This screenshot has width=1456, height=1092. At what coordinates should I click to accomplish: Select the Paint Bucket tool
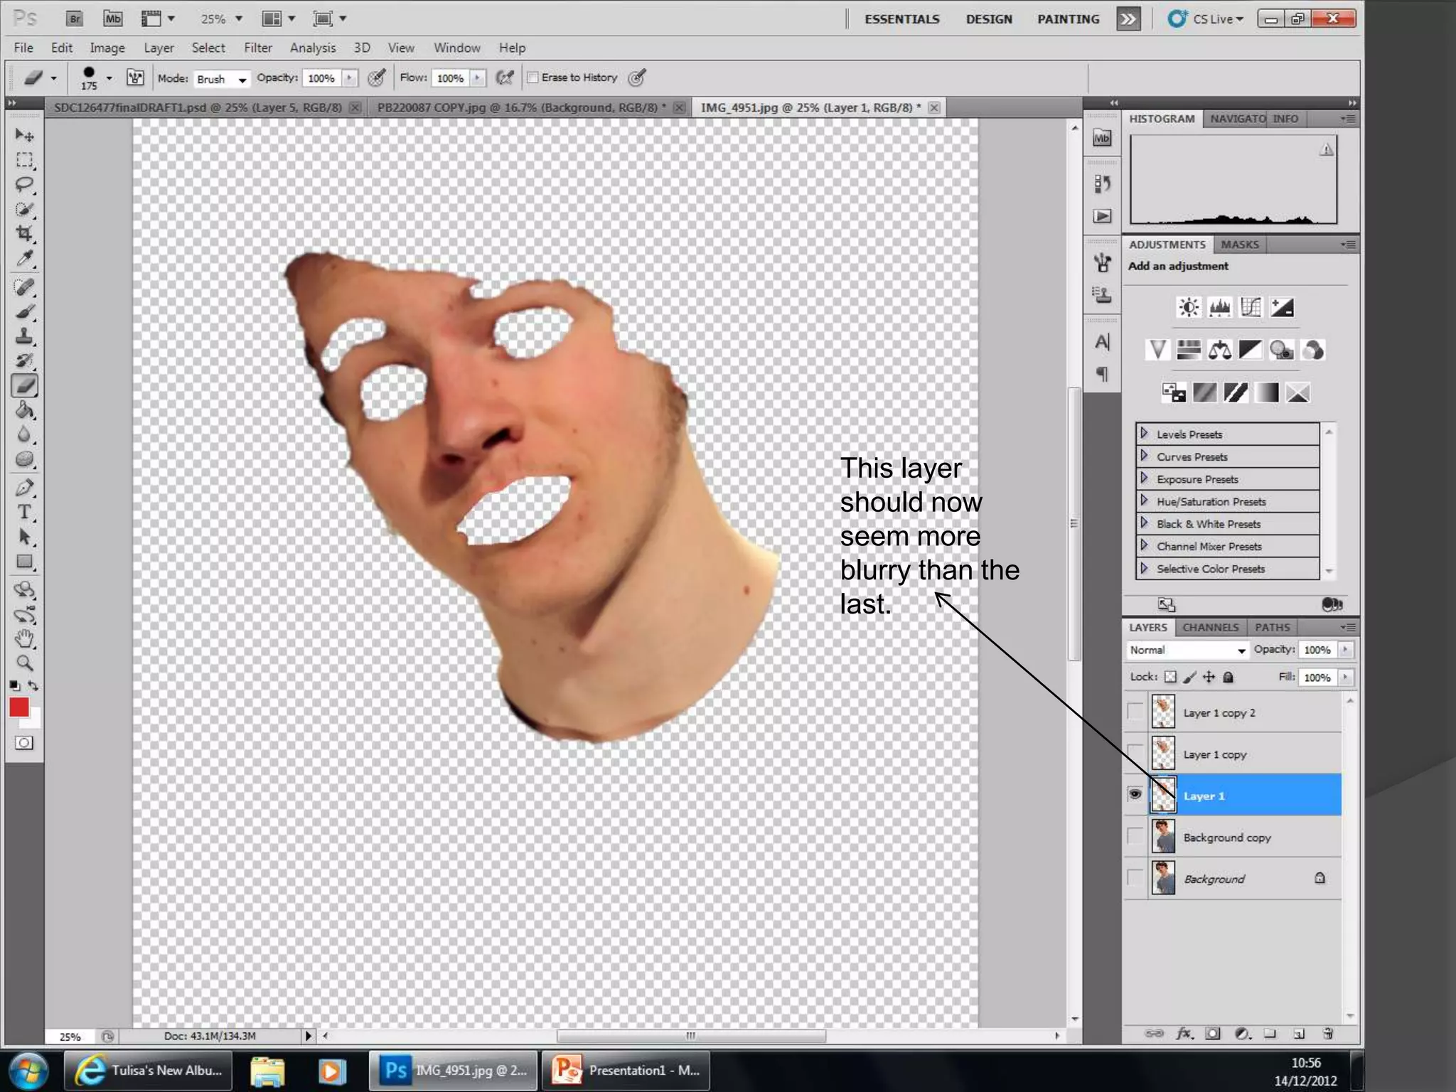tap(24, 410)
